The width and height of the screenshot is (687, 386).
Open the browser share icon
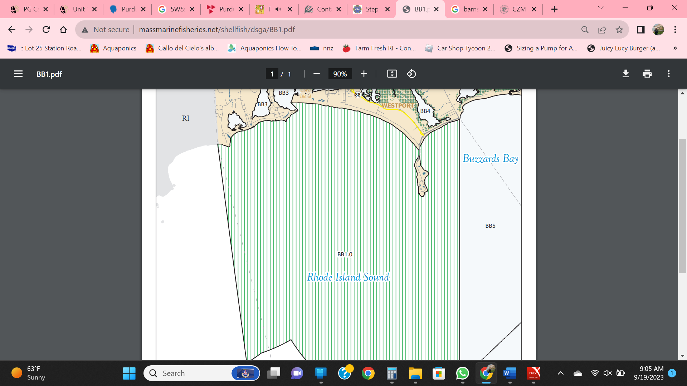602,30
